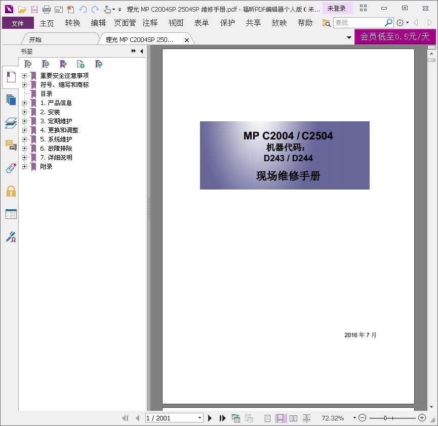Click the bookmark icon with a green plus
The height and width of the screenshot is (426, 438).
45,64
